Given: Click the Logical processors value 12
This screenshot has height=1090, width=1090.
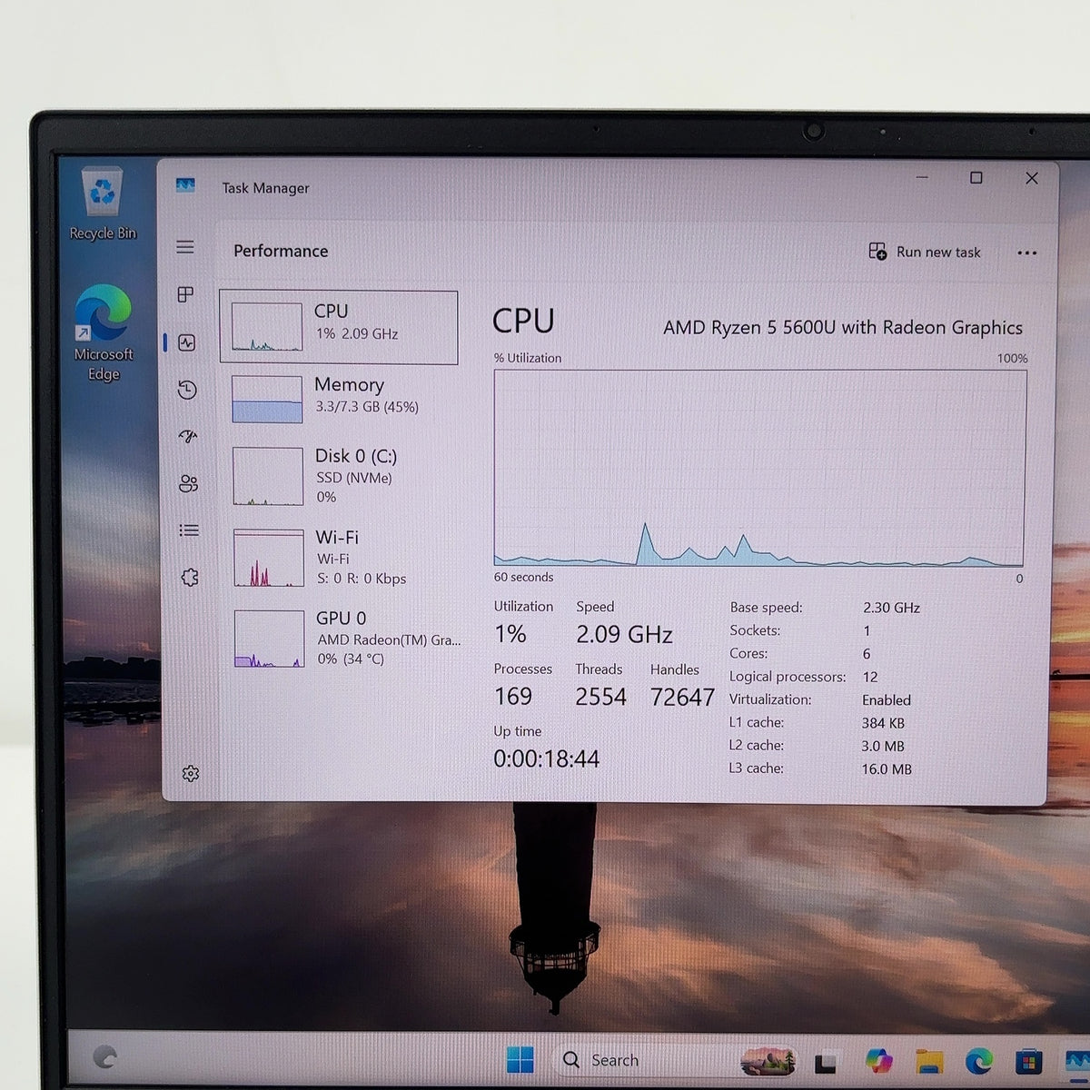Looking at the screenshot, I should (870, 677).
